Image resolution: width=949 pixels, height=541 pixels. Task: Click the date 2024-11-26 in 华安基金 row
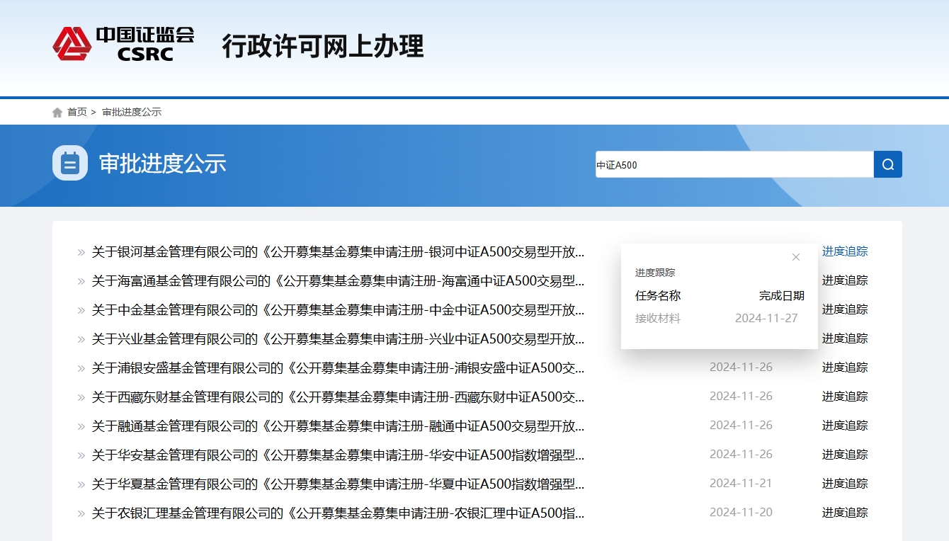click(741, 455)
